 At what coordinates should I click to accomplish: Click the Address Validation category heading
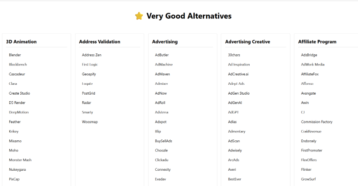[99, 42]
